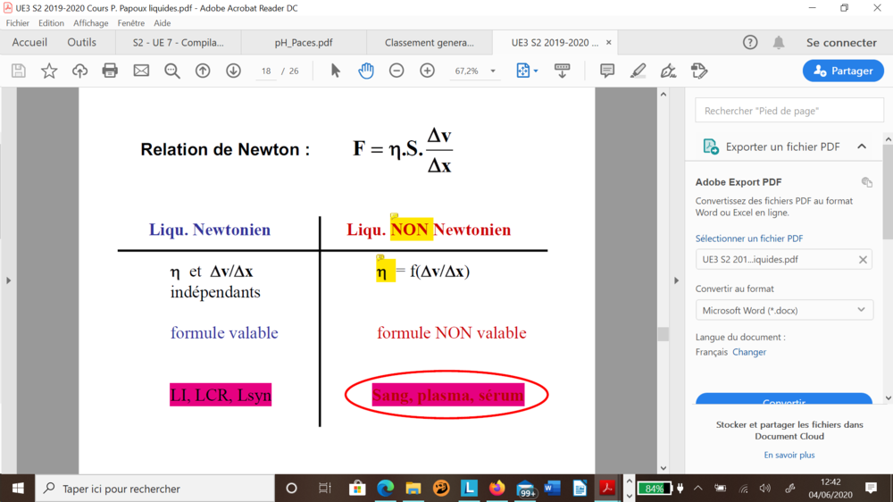Image resolution: width=893 pixels, height=502 pixels.
Task: Open the Microsoft Word format dropdown
Action: (x=783, y=310)
